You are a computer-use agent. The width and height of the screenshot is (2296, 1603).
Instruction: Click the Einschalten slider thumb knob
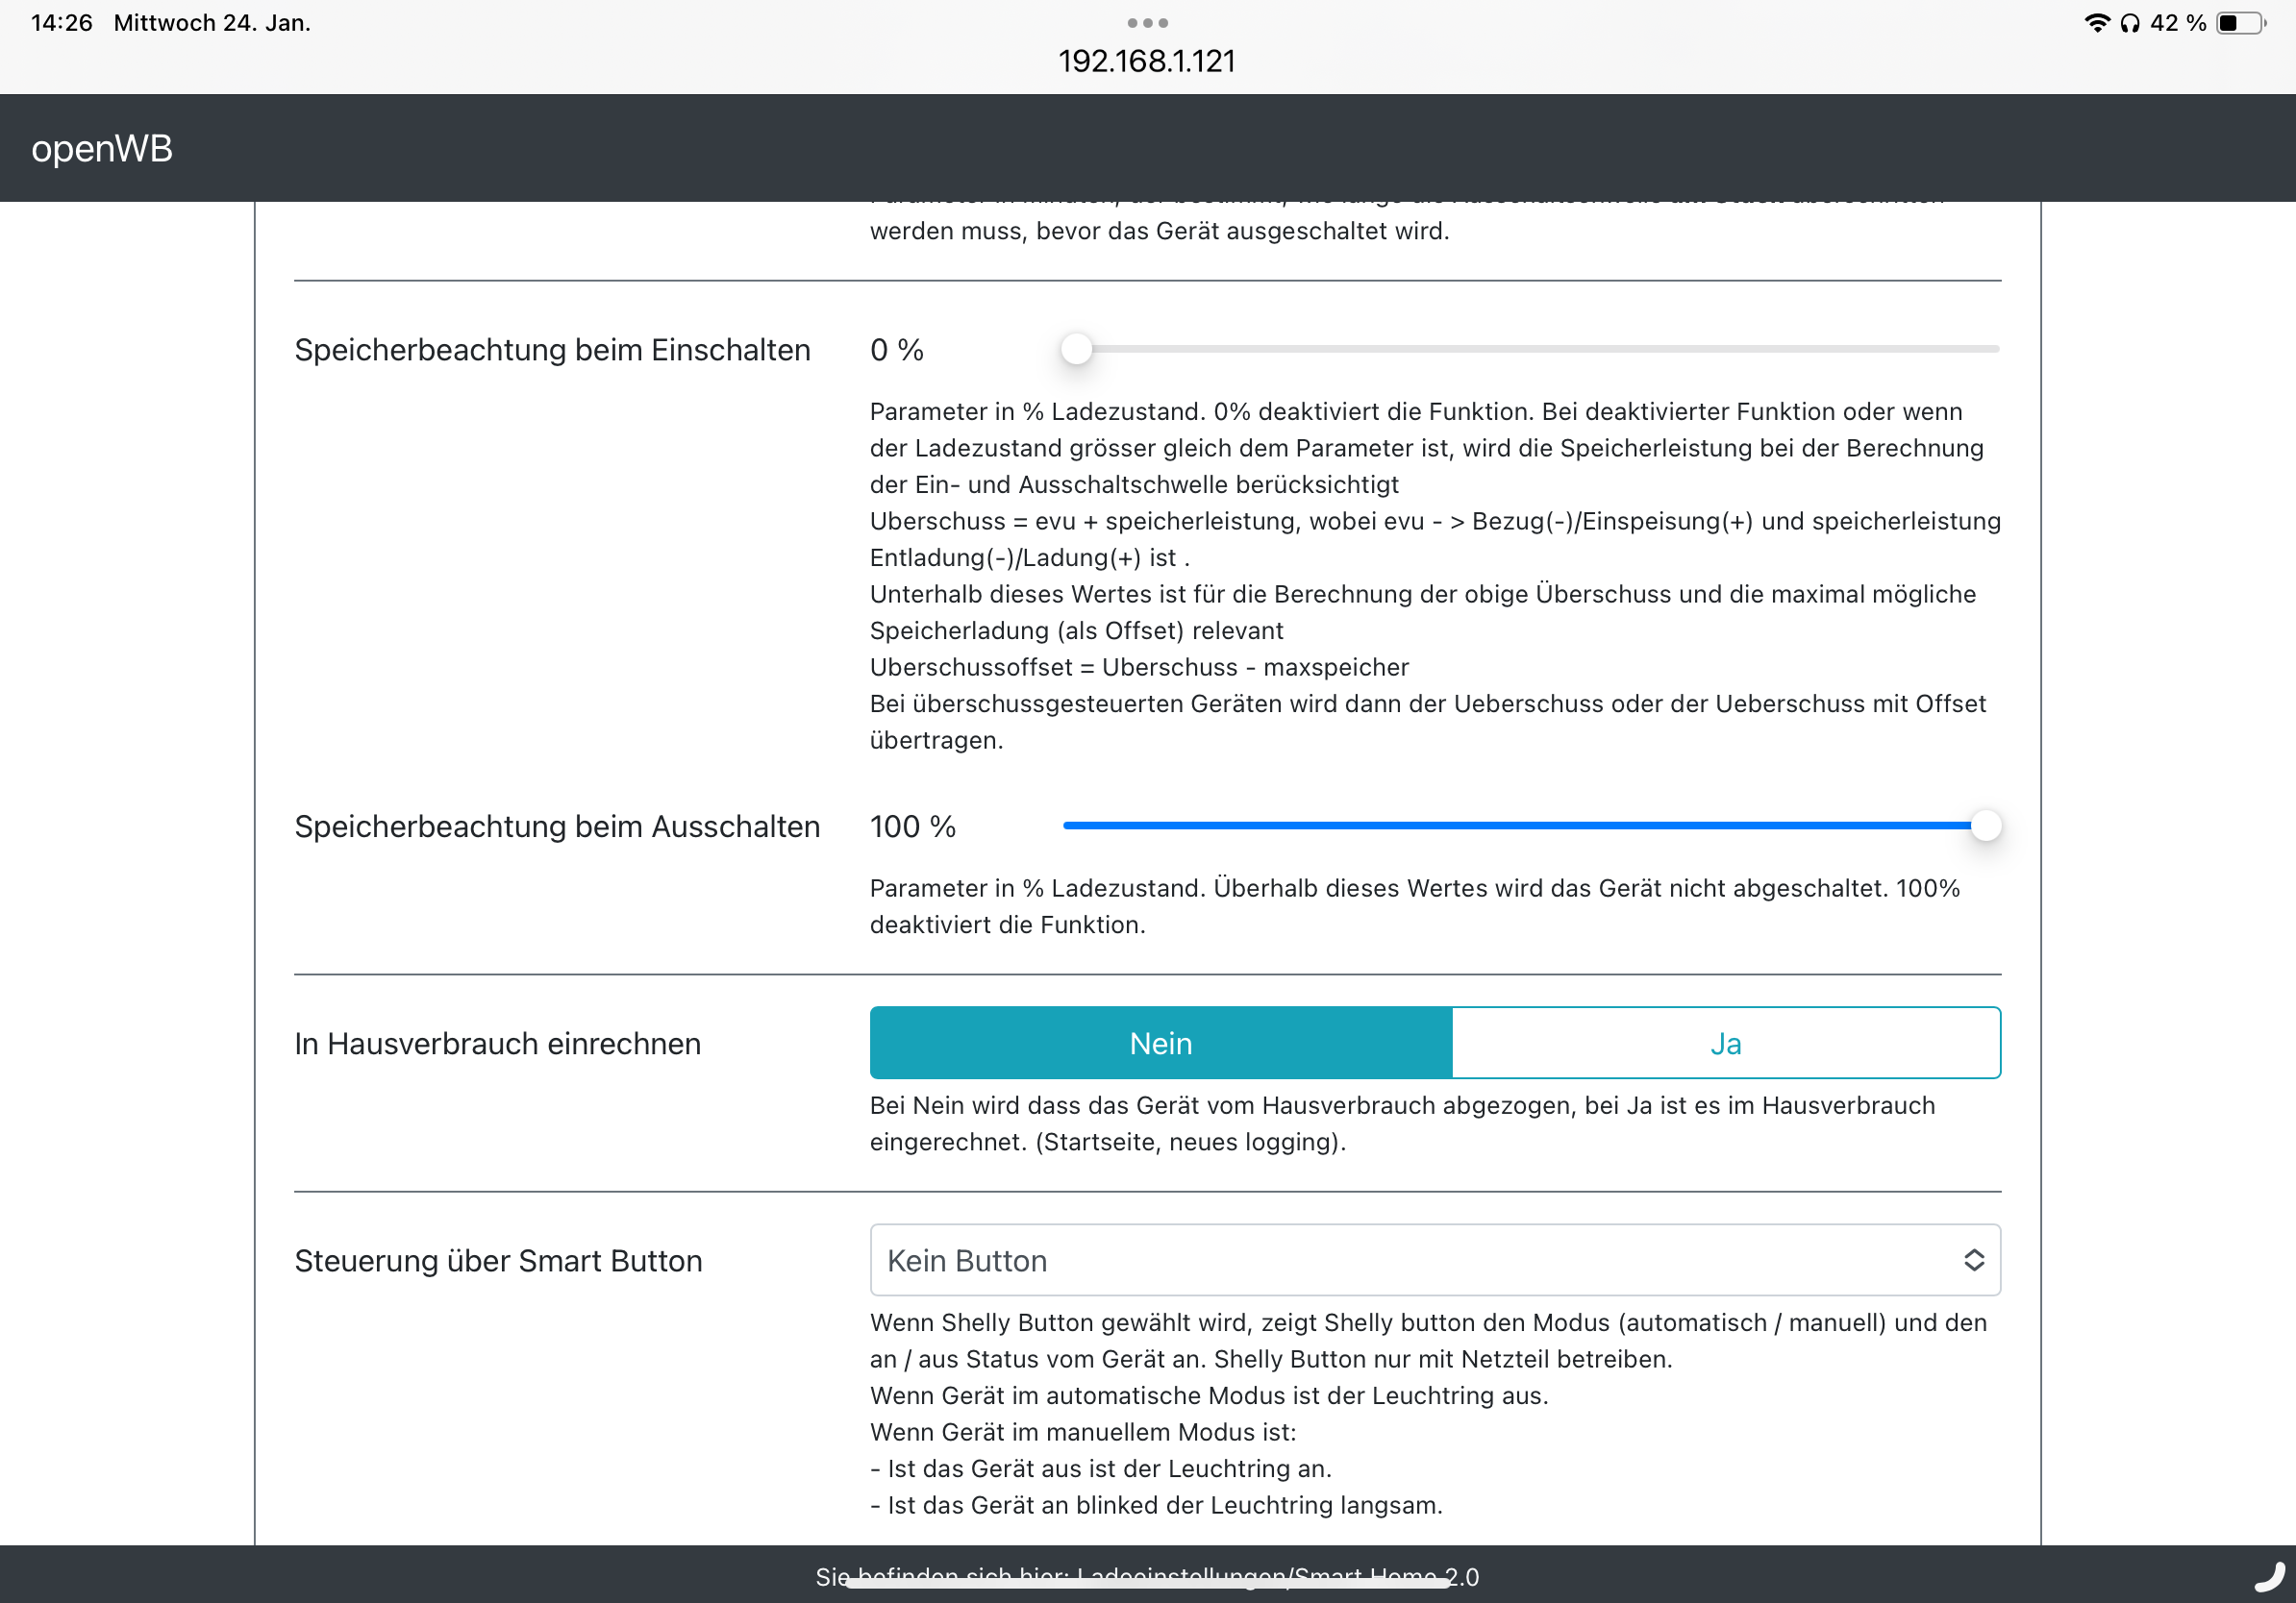(x=1076, y=349)
